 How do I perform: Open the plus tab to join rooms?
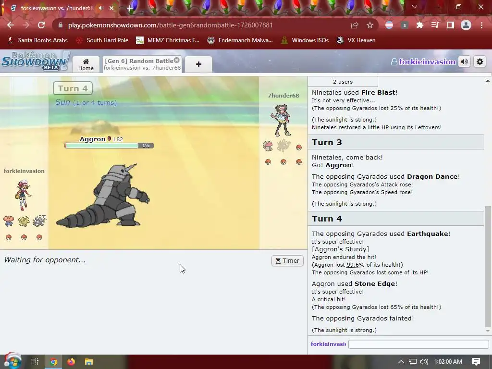(x=198, y=64)
